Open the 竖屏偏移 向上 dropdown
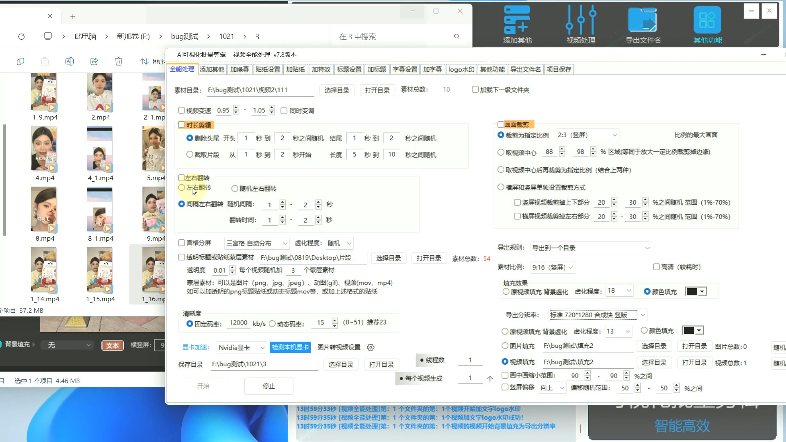 [553, 388]
